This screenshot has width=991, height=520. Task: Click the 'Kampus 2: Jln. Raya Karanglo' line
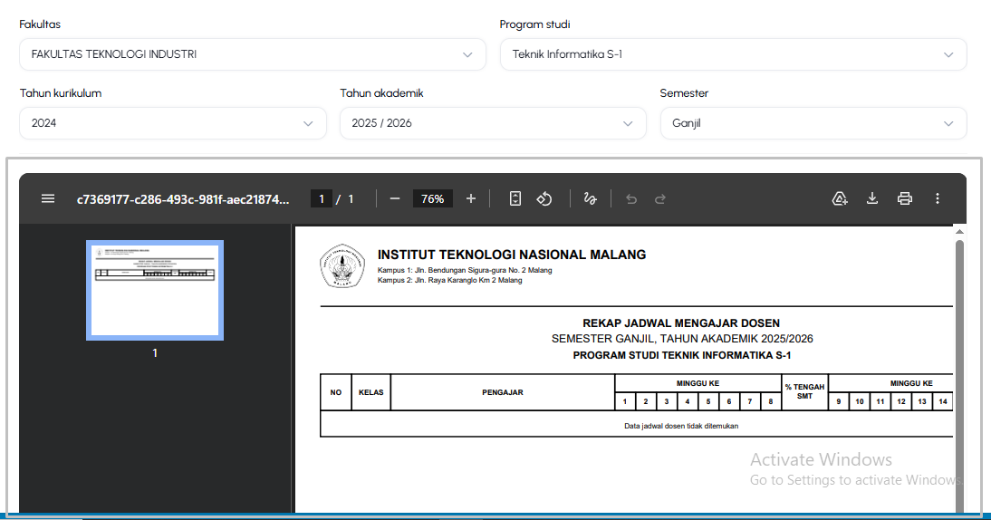449,281
